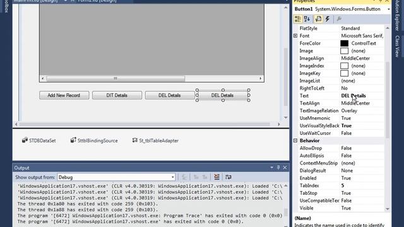
Task: Click the Image property preview box
Action: coord(344,50)
